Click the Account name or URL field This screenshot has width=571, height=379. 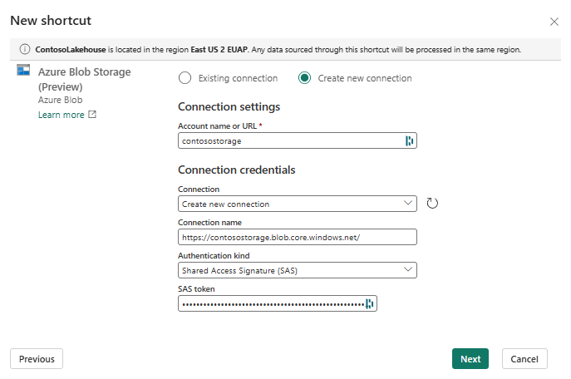click(x=298, y=140)
